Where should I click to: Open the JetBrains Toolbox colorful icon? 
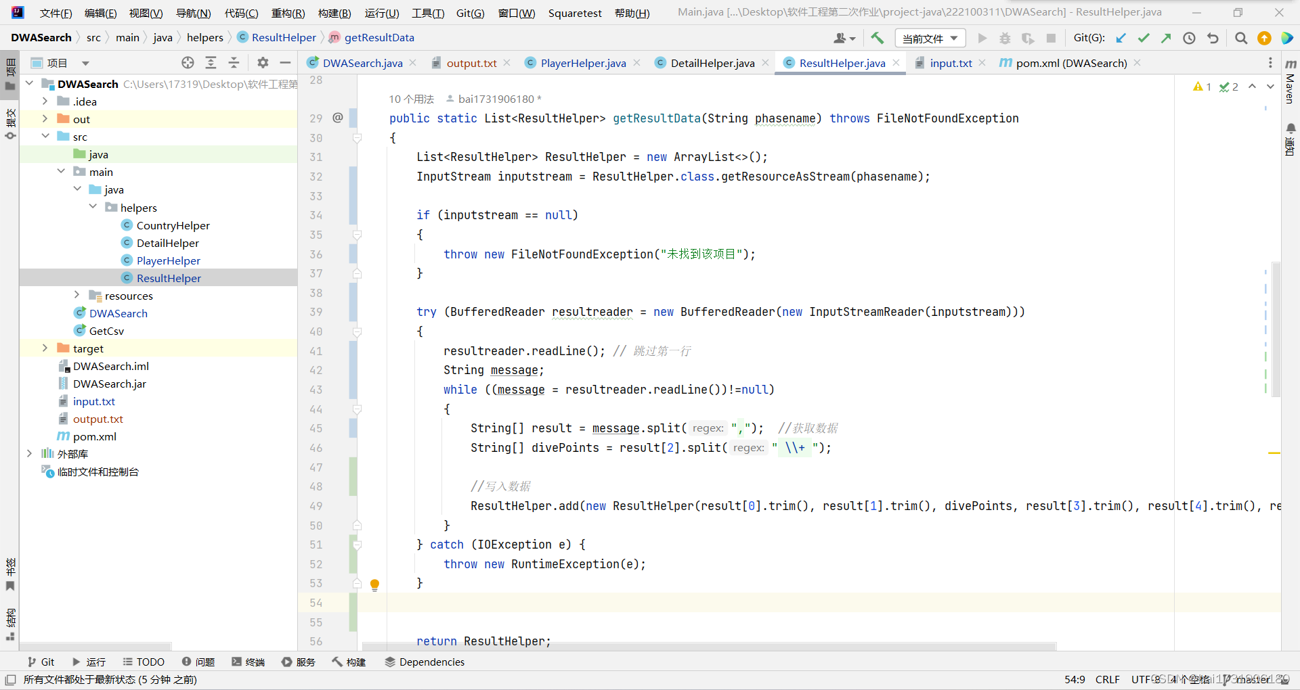click(x=1287, y=39)
